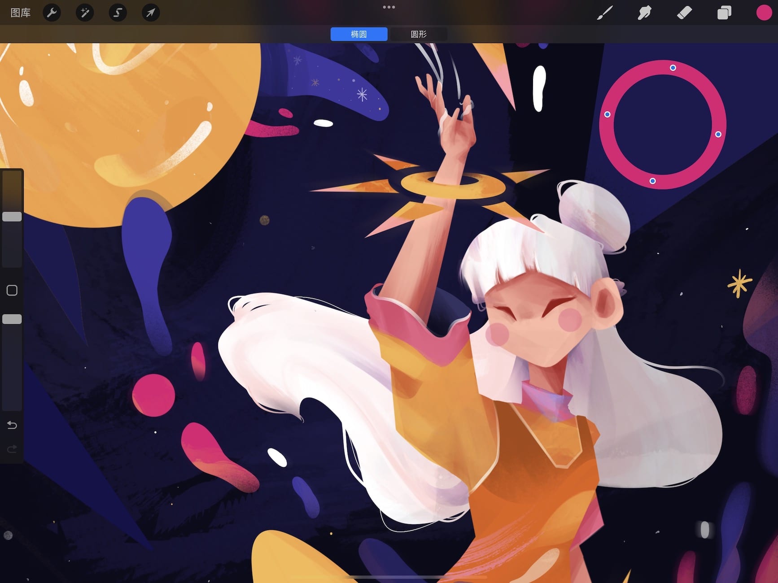Undo the last action
Viewport: 778px width, 583px height.
point(12,425)
